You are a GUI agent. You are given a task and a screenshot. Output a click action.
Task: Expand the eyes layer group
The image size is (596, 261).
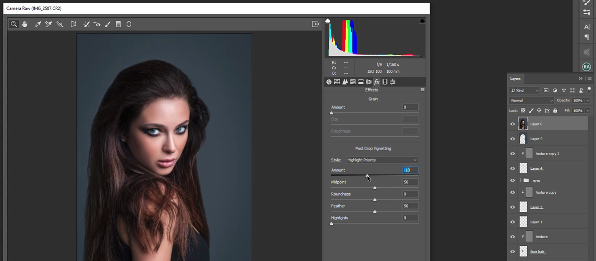[520, 180]
